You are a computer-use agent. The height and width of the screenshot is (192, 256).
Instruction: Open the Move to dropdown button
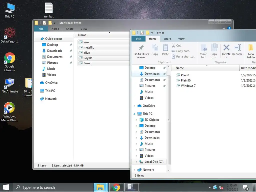[x=203, y=55]
